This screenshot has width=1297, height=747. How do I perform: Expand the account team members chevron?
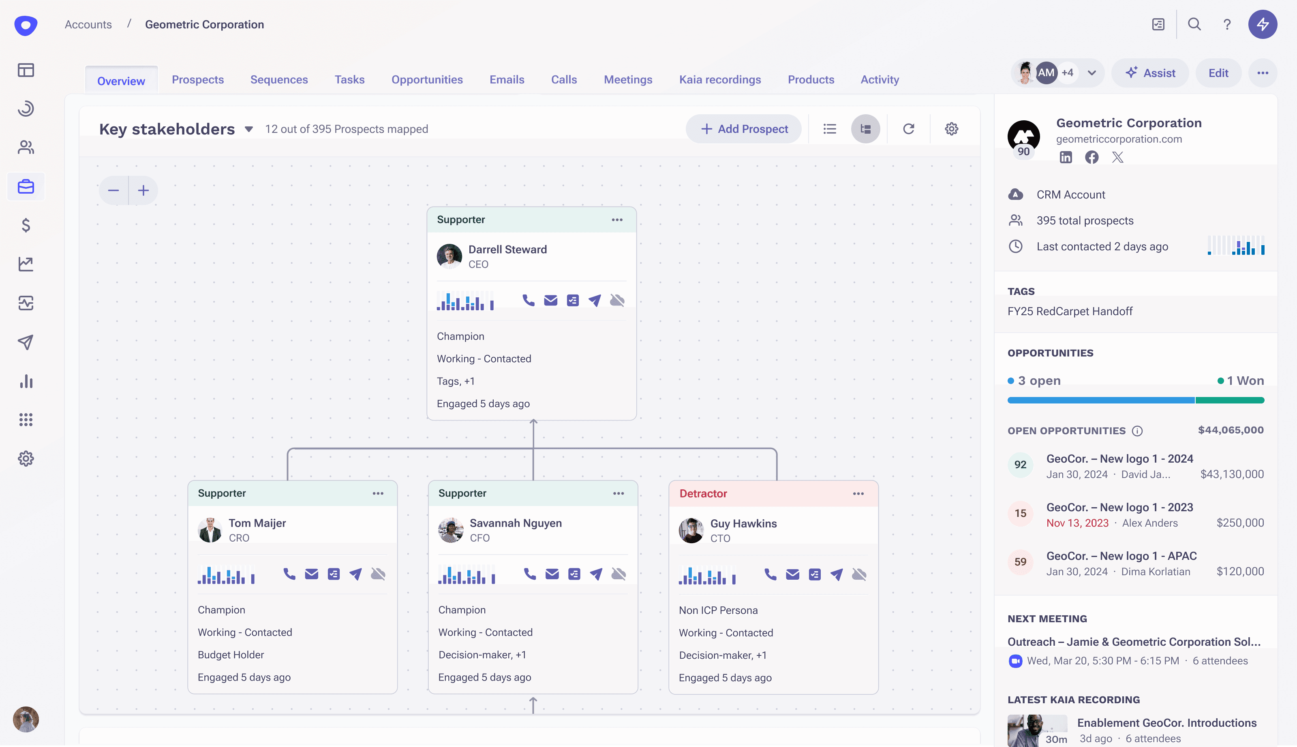[1092, 73]
